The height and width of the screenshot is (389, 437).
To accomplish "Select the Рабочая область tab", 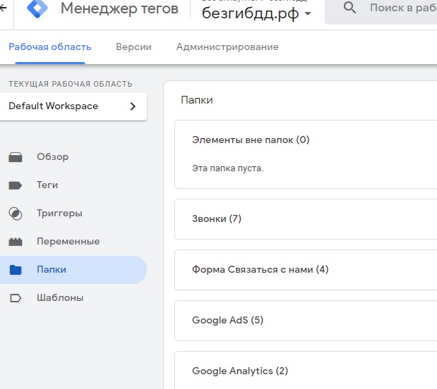I will (x=49, y=47).
